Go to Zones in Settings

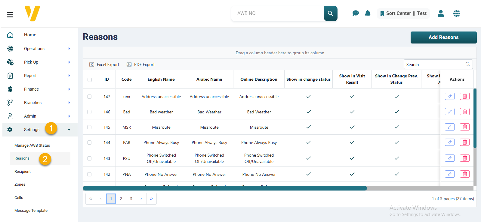(x=20, y=184)
